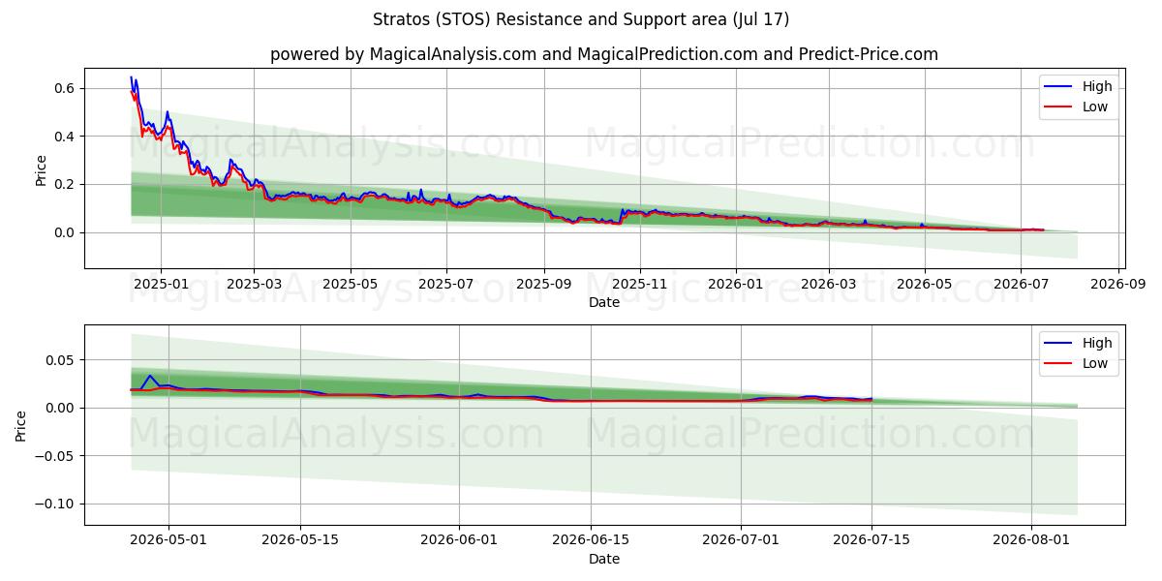Click the '2025-01' tick label on top chart
Viewport: 1162px width, 581px height.
pyautogui.click(x=161, y=286)
